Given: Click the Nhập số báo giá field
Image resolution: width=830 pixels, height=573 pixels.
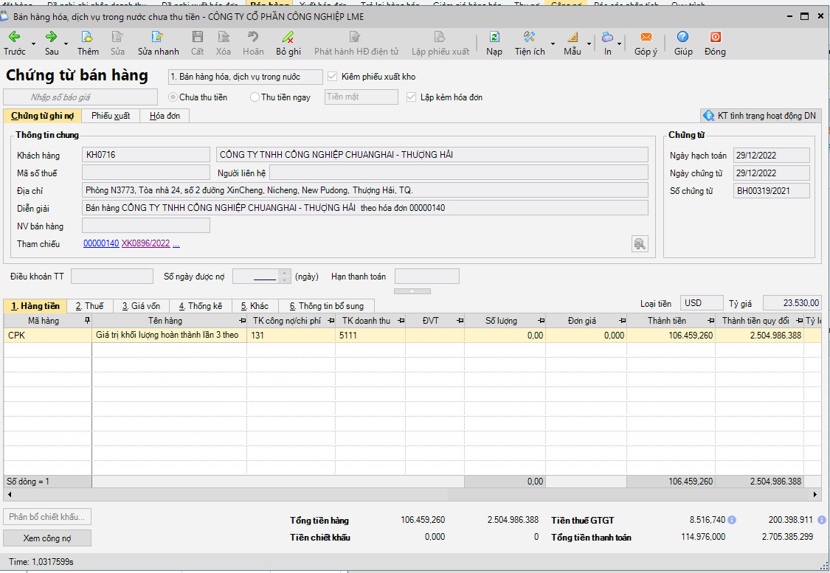Looking at the screenshot, I should tap(80, 97).
